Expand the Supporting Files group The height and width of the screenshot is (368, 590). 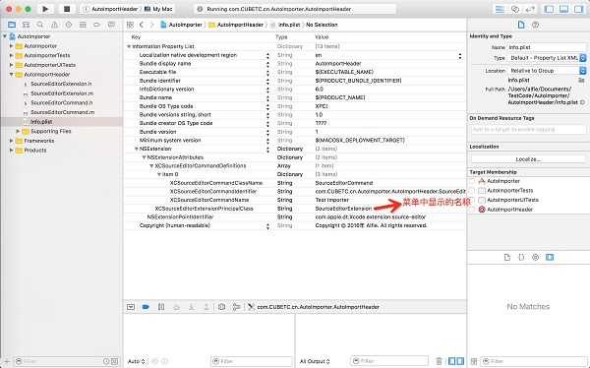[x=18, y=131]
